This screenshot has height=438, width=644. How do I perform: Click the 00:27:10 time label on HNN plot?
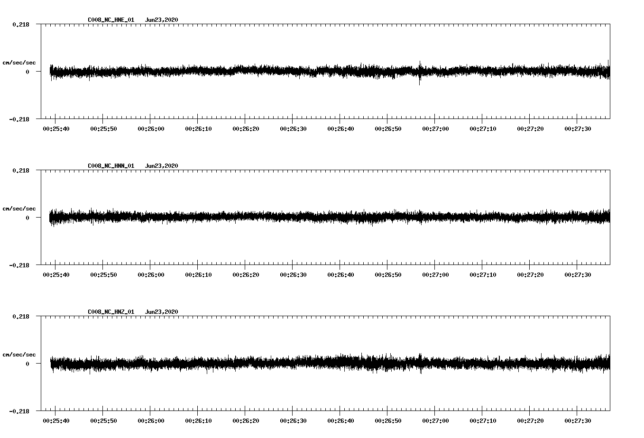tap(483, 275)
